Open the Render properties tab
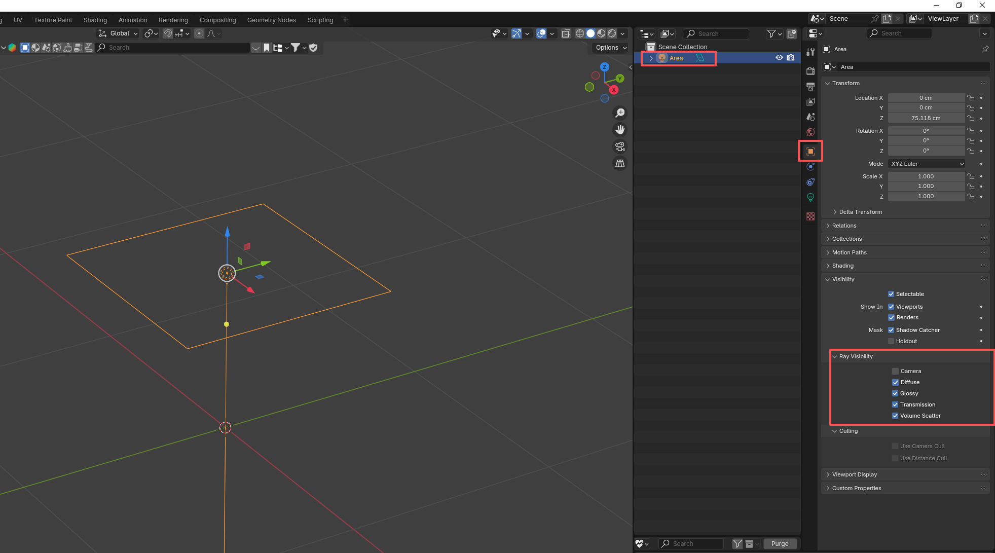 click(810, 71)
